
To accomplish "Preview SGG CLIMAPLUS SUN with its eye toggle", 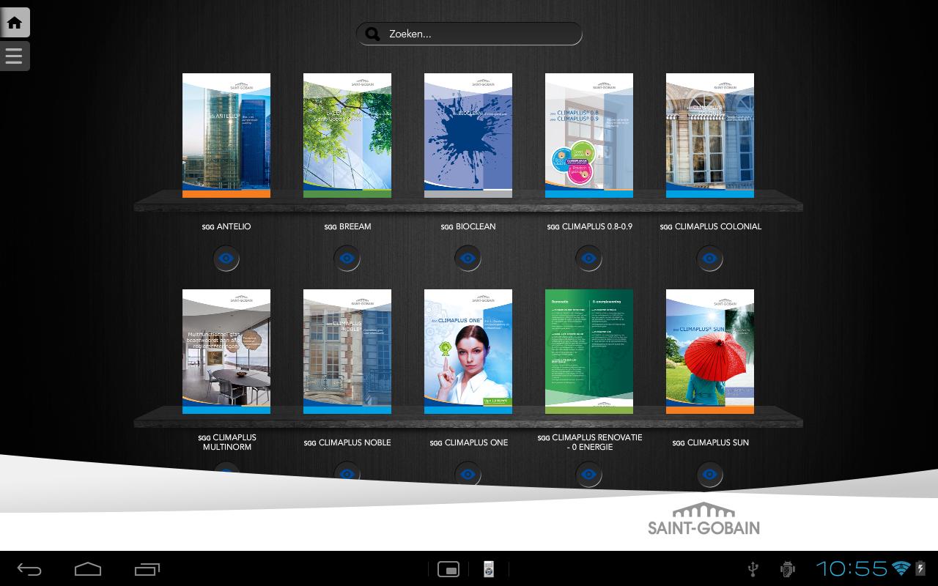I will coord(709,475).
